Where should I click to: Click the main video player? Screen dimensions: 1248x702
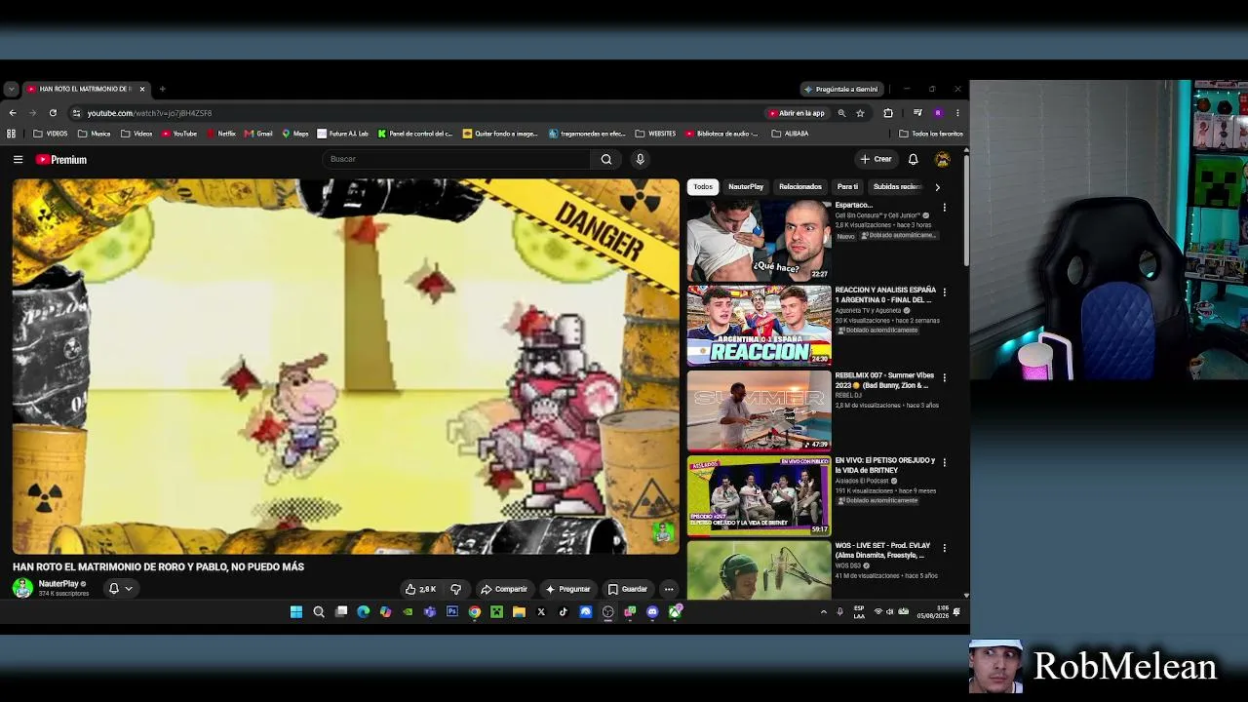point(346,367)
